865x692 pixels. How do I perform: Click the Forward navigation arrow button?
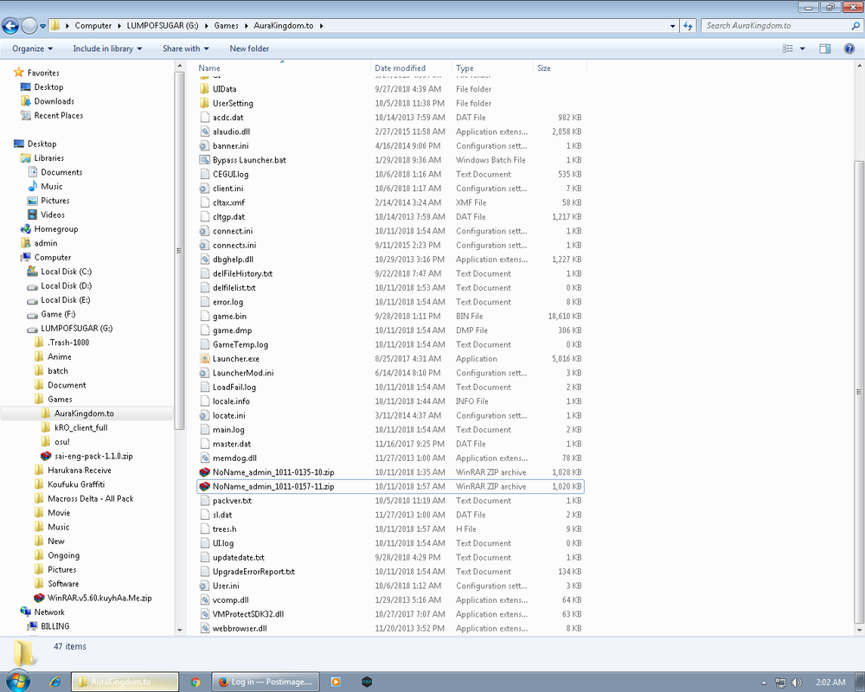pyautogui.click(x=29, y=25)
